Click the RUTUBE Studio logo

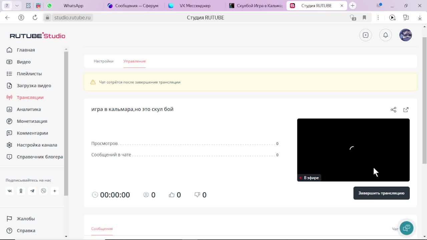[x=37, y=36]
